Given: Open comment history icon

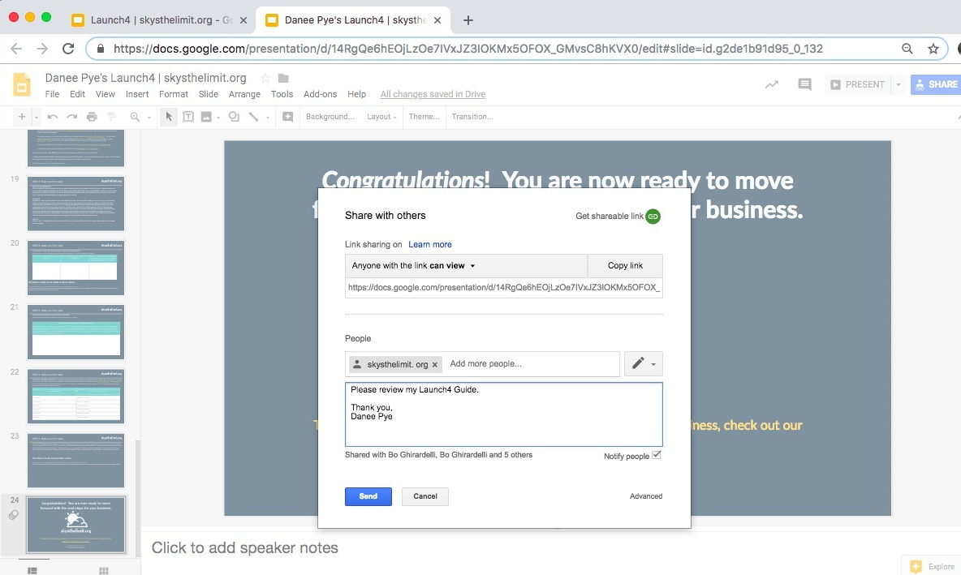Looking at the screenshot, I should point(804,84).
